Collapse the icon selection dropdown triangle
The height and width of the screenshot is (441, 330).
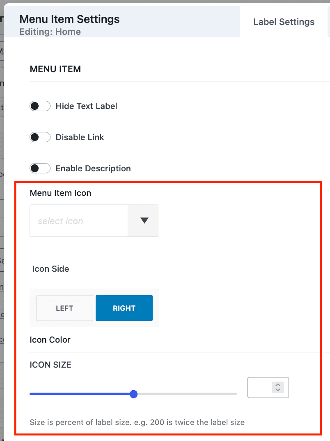(144, 220)
